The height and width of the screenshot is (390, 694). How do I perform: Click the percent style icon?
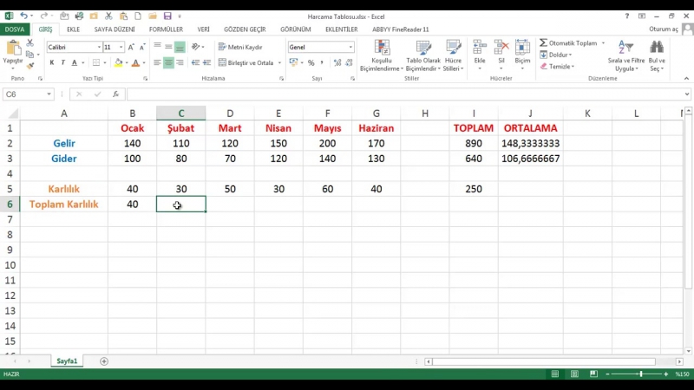311,62
